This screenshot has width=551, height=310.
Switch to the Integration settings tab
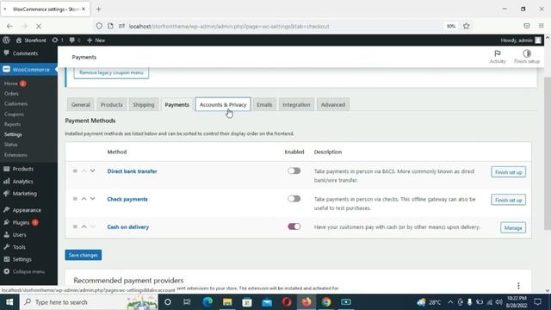(296, 105)
